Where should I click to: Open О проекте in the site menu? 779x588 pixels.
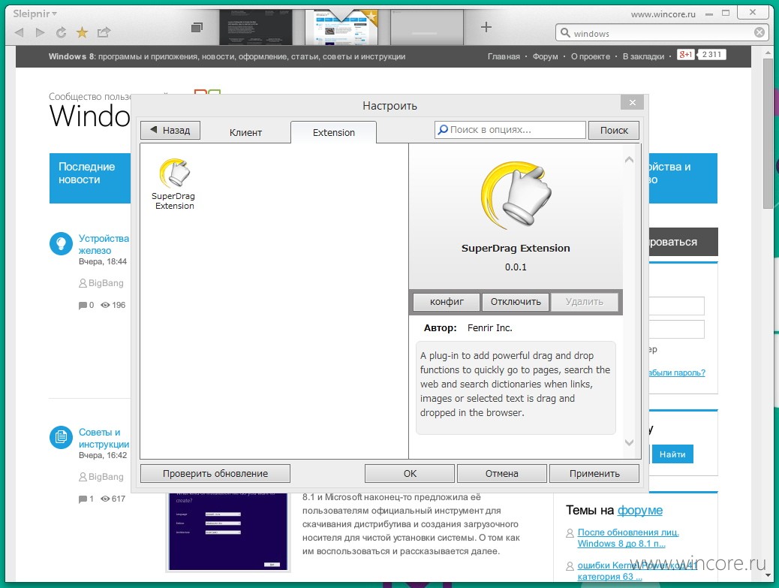590,56
